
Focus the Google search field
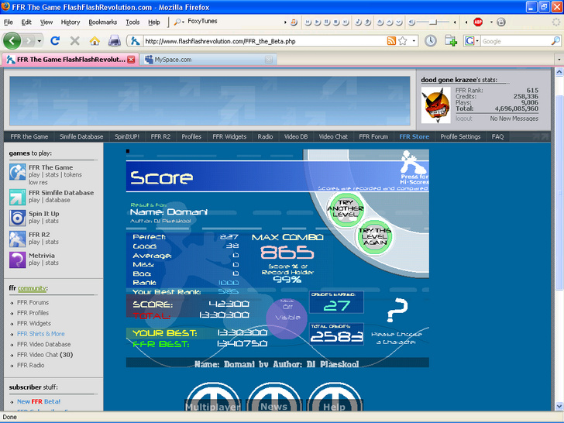516,41
